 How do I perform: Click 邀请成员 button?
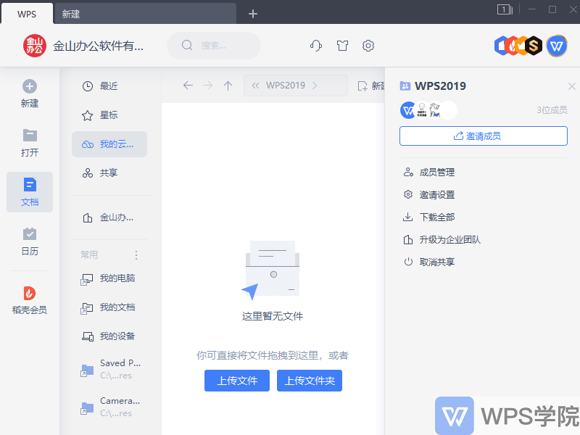(x=484, y=136)
